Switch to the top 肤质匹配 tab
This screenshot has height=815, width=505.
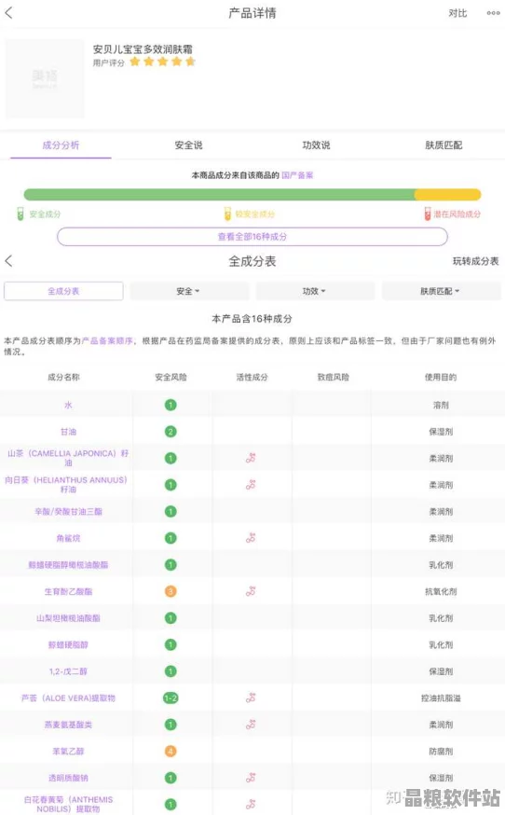(444, 145)
